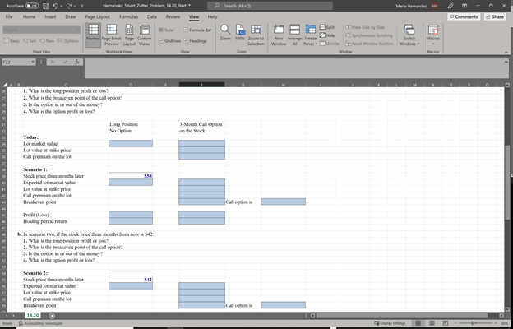Image resolution: width=513 pixels, height=329 pixels.
Task: Open the Draw tab
Action: pos(71,16)
